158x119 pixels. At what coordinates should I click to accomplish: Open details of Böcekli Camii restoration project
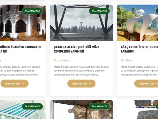click(15, 84)
